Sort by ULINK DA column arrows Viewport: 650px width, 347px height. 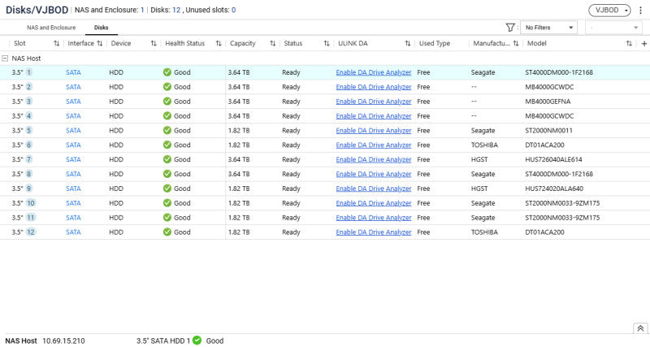(408, 44)
